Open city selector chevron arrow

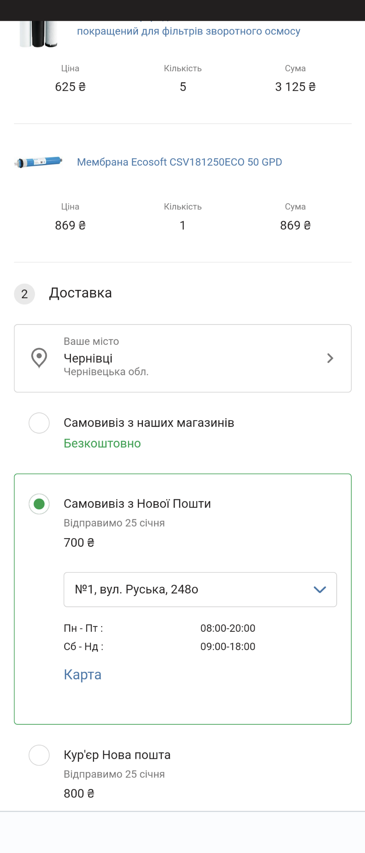[x=330, y=358]
